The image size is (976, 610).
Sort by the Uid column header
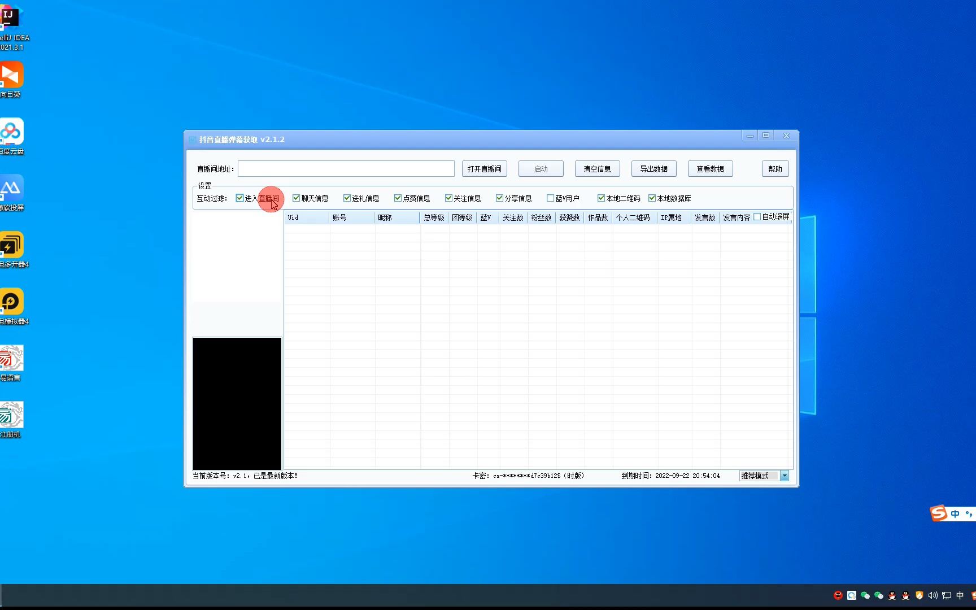coord(307,217)
